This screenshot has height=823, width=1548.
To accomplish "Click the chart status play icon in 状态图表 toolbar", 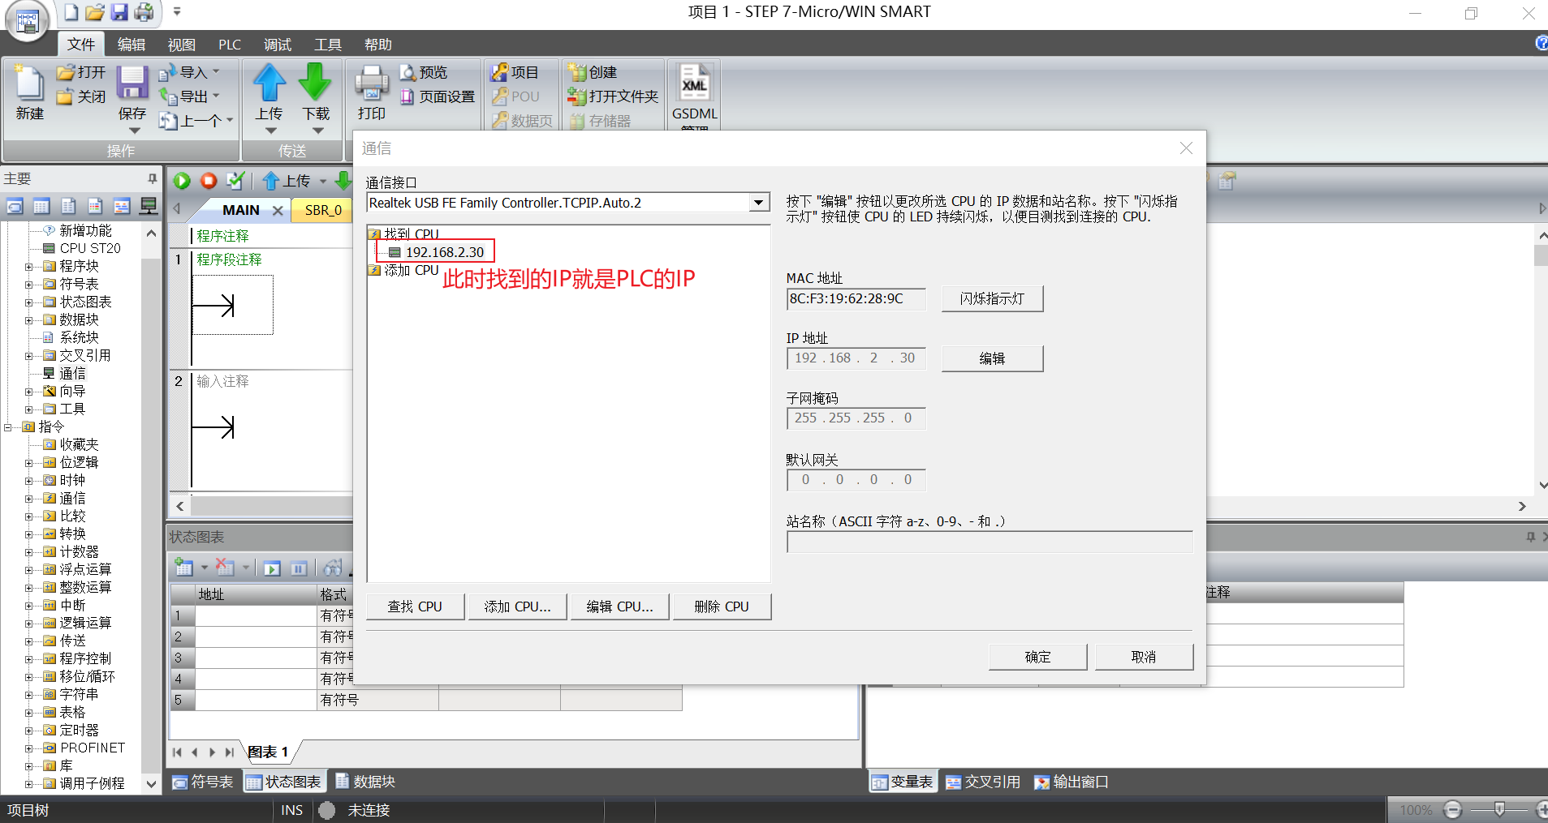I will point(272,568).
